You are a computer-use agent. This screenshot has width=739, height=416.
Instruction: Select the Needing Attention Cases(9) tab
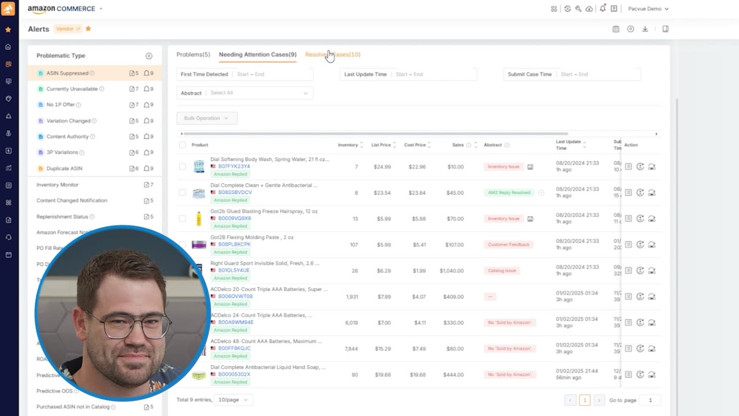pyautogui.click(x=257, y=54)
